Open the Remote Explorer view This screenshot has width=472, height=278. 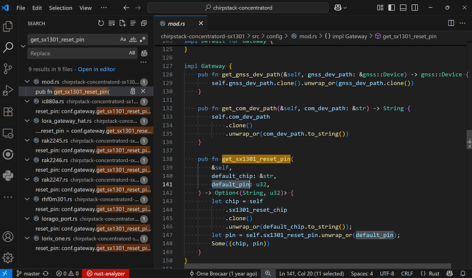[x=8, y=133]
